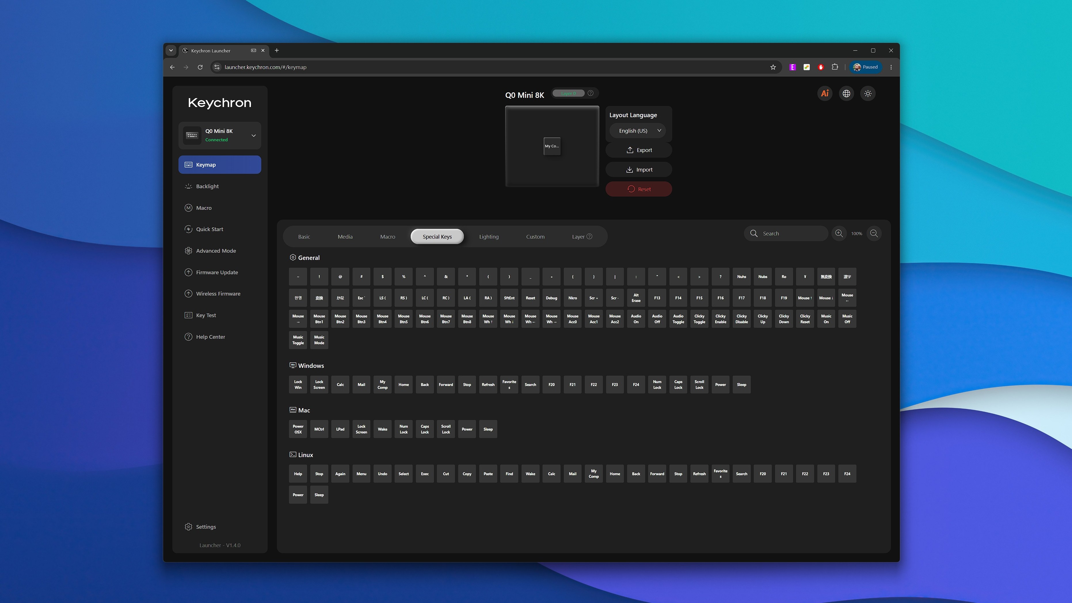Click the Layer 0 help question icon
The height and width of the screenshot is (603, 1072).
click(x=590, y=93)
